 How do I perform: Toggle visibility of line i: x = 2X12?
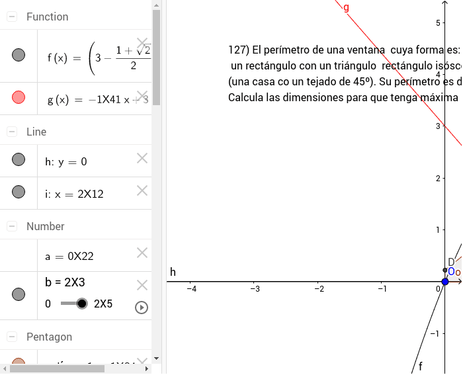click(19, 192)
